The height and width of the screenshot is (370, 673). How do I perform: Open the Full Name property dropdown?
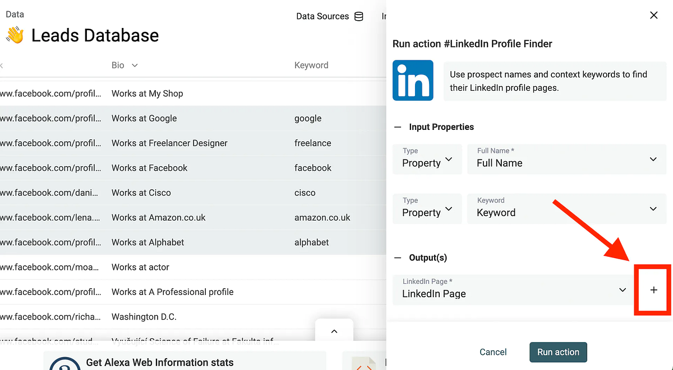click(x=652, y=159)
